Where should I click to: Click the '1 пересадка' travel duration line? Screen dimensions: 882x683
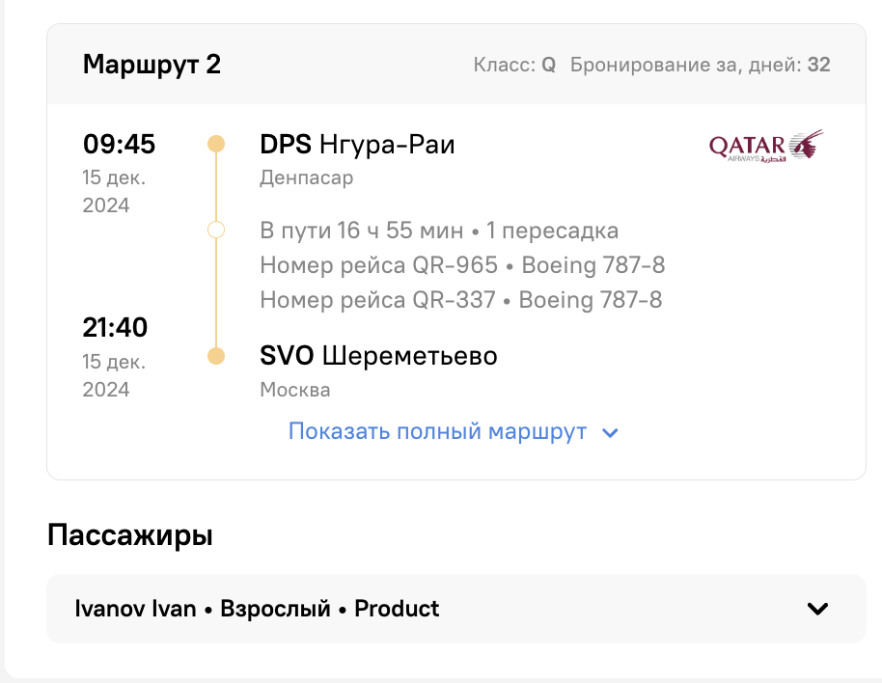[x=439, y=231]
